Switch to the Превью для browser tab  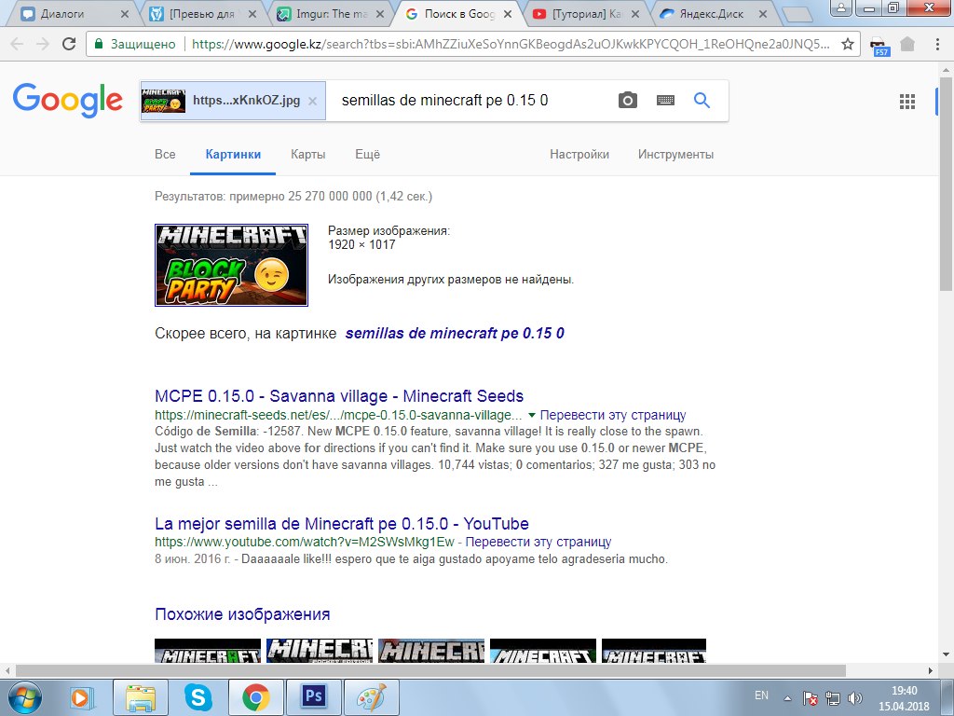pyautogui.click(x=202, y=13)
